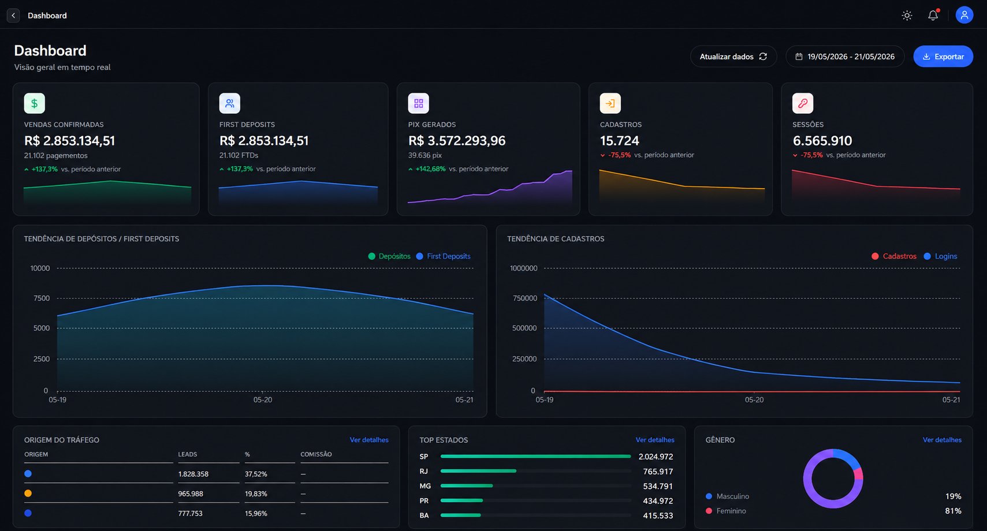Click the blue origin dot with 1.828.358 leads
Screen dimensions: 987x531
(x=28, y=473)
